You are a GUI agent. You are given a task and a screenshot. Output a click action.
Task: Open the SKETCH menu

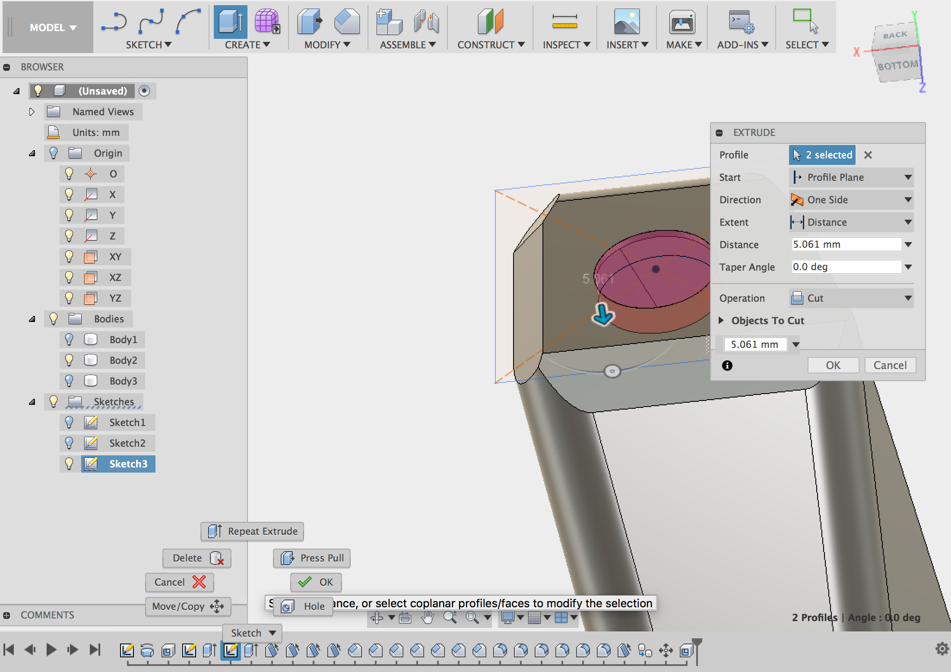[149, 45]
